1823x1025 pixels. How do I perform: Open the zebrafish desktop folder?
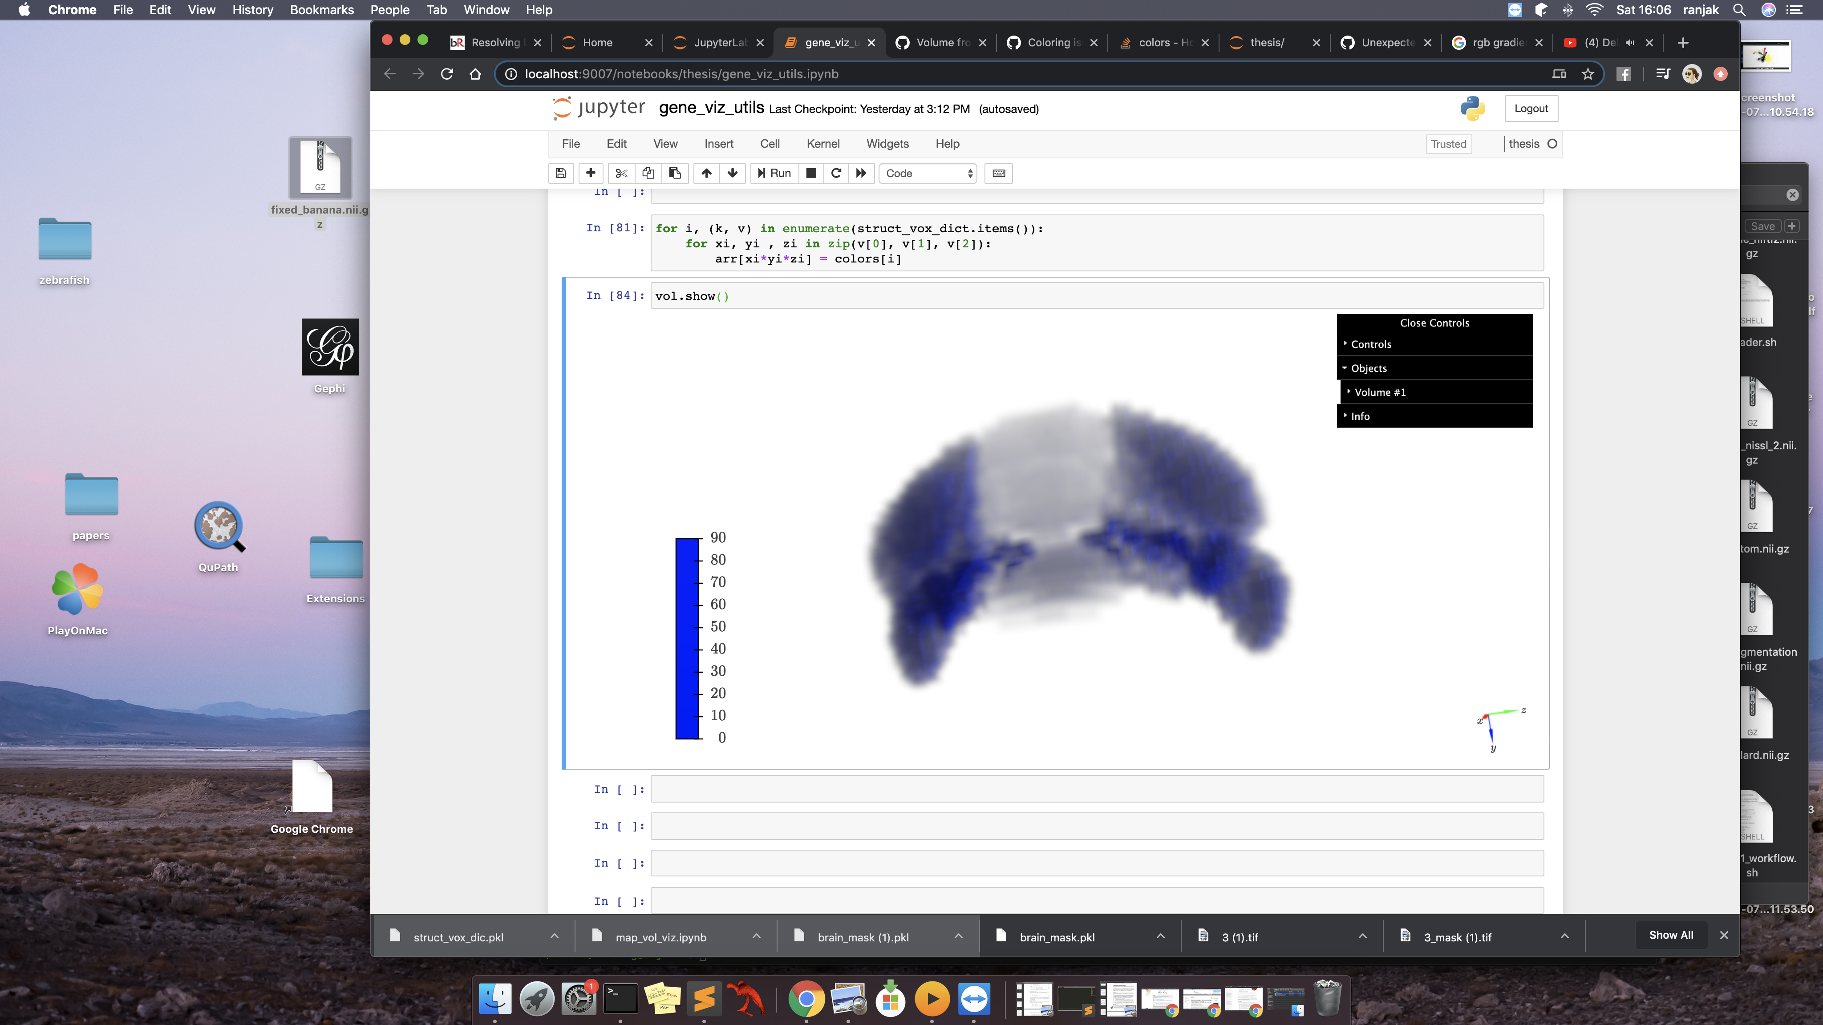(x=65, y=250)
